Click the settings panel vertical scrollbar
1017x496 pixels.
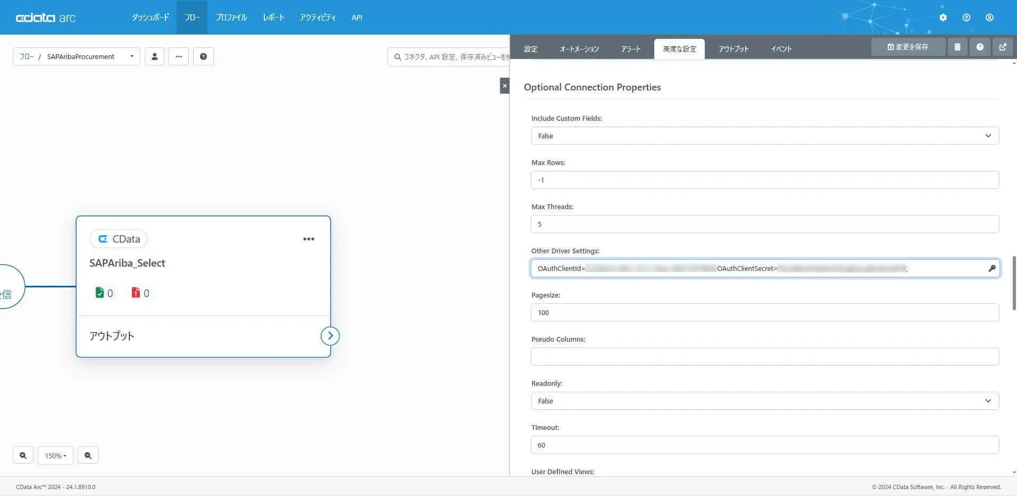(x=1014, y=283)
